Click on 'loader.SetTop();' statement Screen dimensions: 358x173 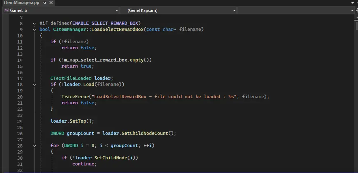72,121
